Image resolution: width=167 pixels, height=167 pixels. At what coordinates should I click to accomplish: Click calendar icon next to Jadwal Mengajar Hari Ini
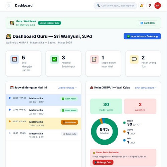point(12,88)
